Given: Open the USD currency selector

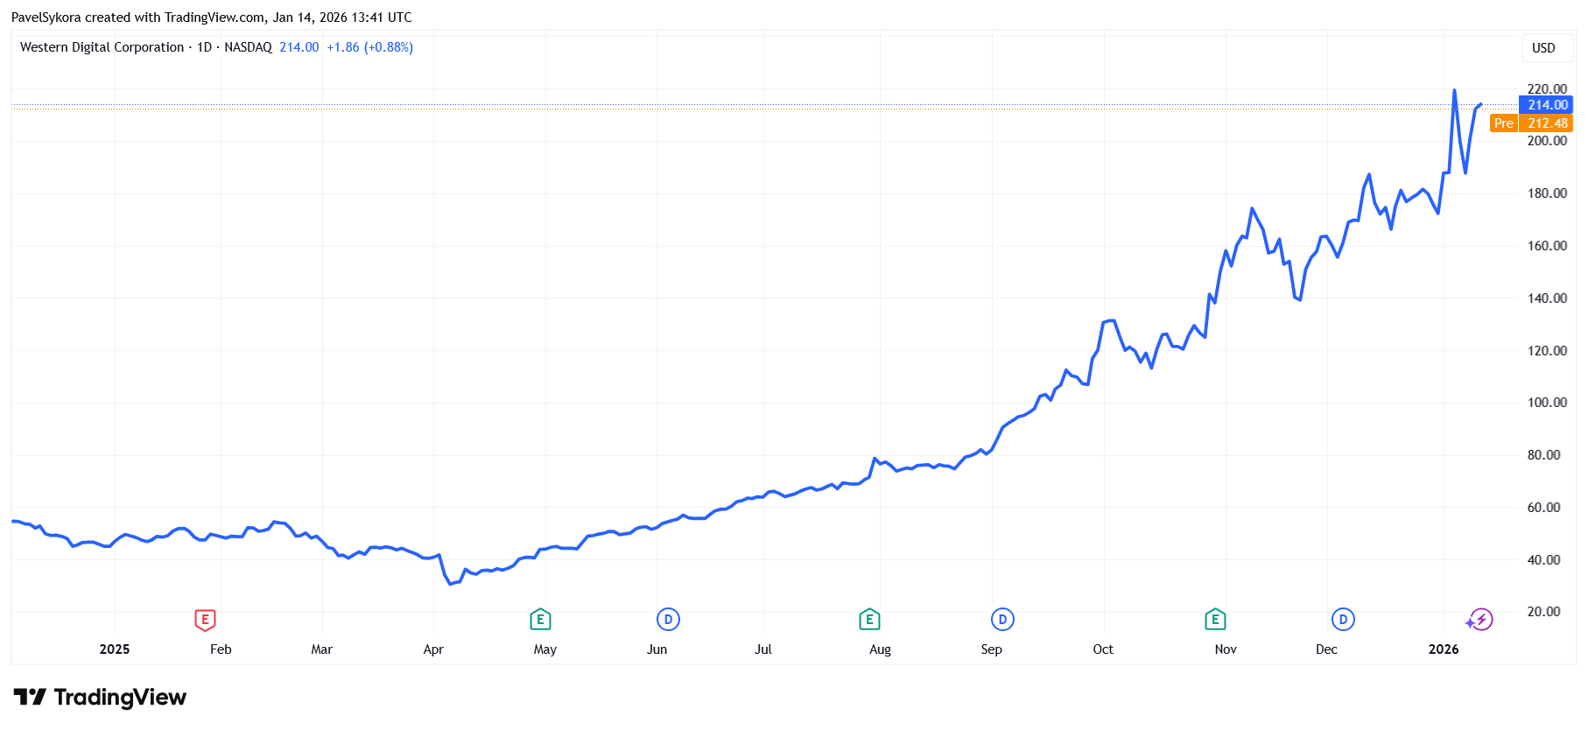Looking at the screenshot, I should click(x=1543, y=48).
